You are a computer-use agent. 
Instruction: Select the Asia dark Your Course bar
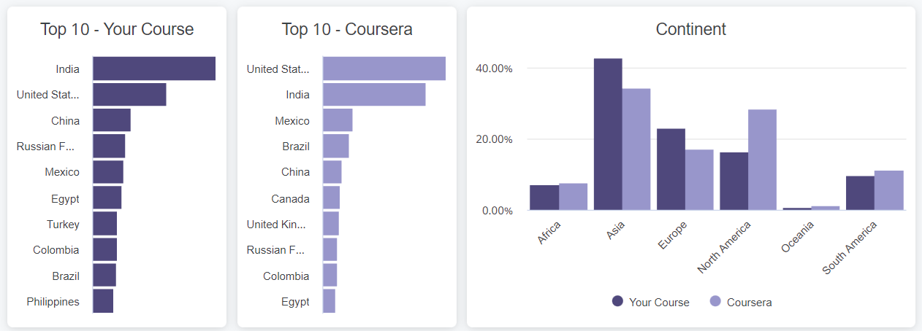[608, 134]
